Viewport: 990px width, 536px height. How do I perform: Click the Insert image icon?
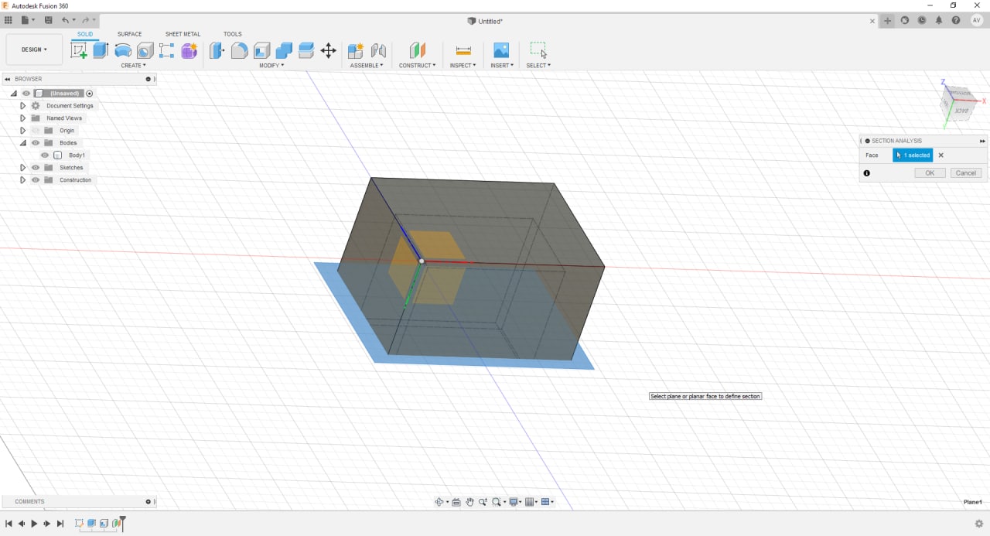point(501,50)
